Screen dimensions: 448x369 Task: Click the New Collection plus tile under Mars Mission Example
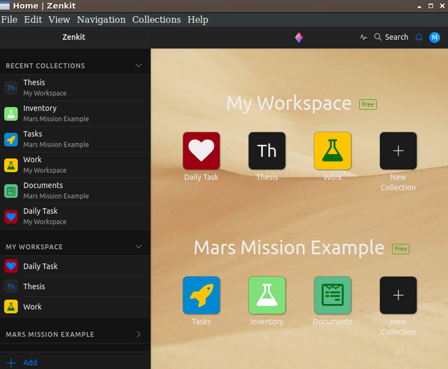[x=398, y=295]
